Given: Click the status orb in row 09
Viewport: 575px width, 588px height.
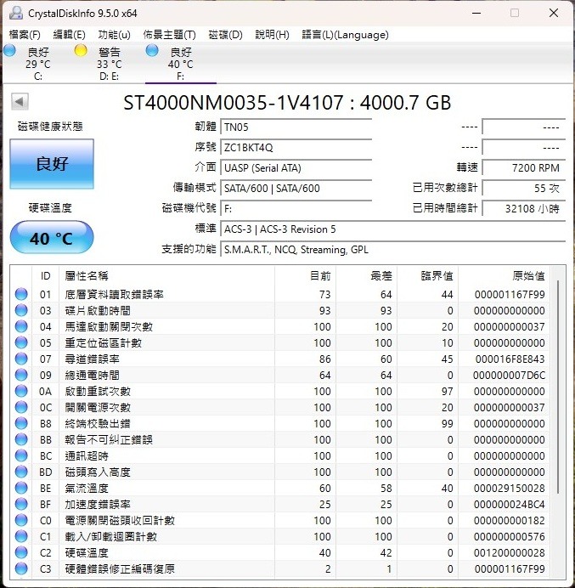Looking at the screenshot, I should pos(21,375).
